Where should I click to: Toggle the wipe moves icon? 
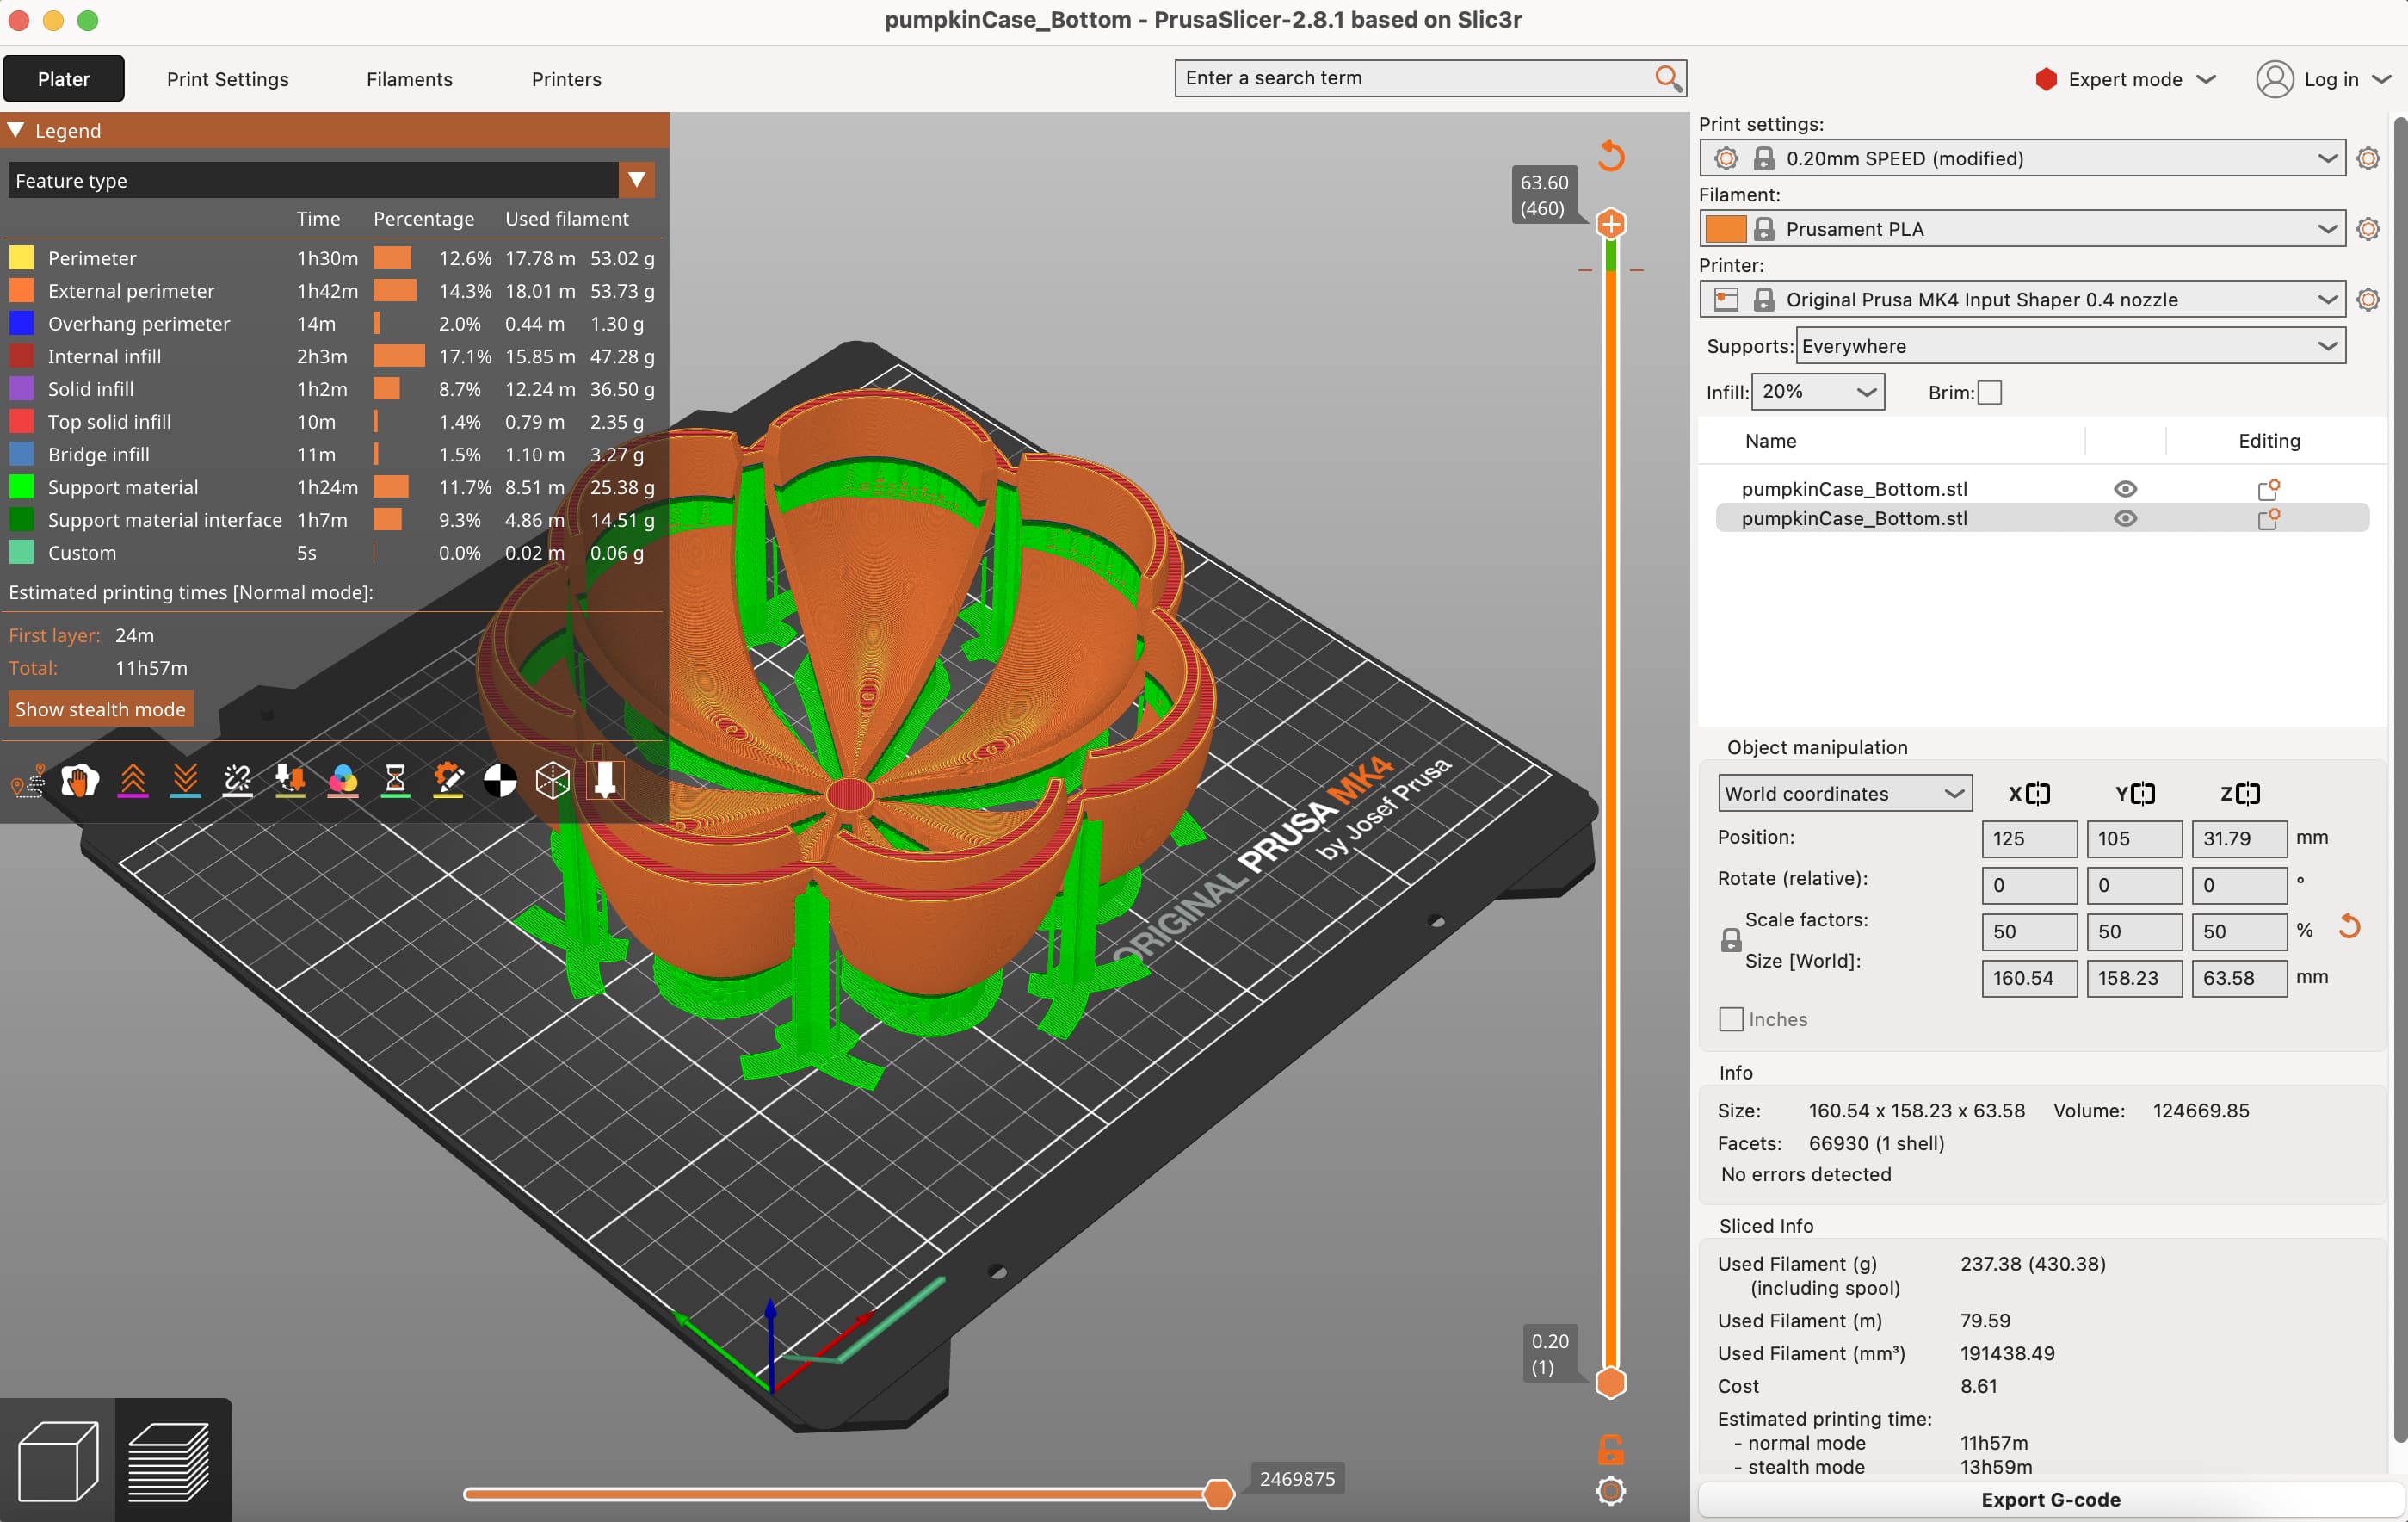coord(80,781)
